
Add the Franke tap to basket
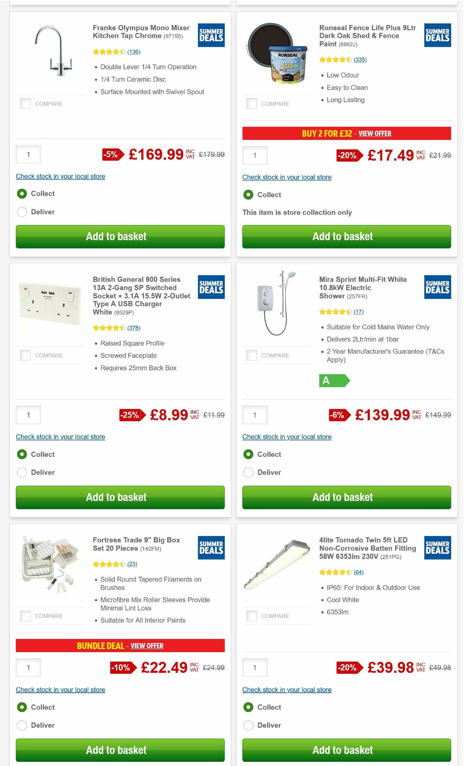click(x=117, y=236)
